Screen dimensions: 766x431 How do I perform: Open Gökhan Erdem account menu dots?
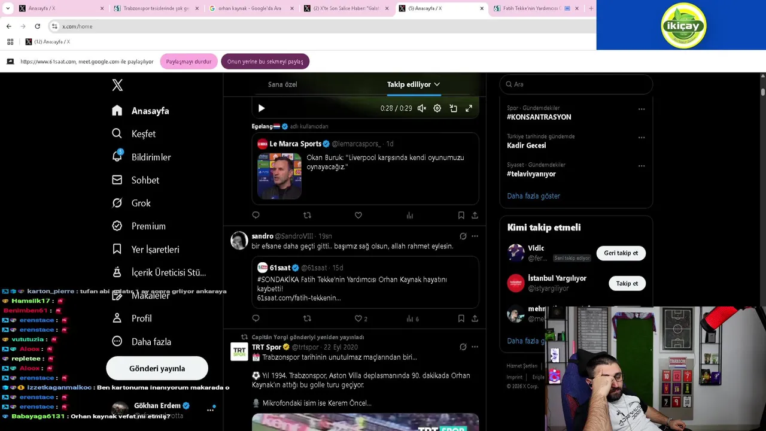tap(210, 410)
